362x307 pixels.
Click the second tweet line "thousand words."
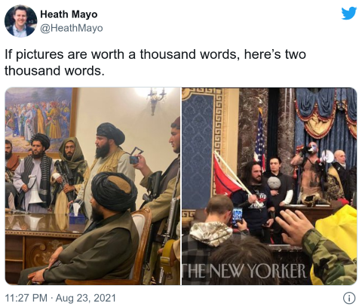click(54, 71)
